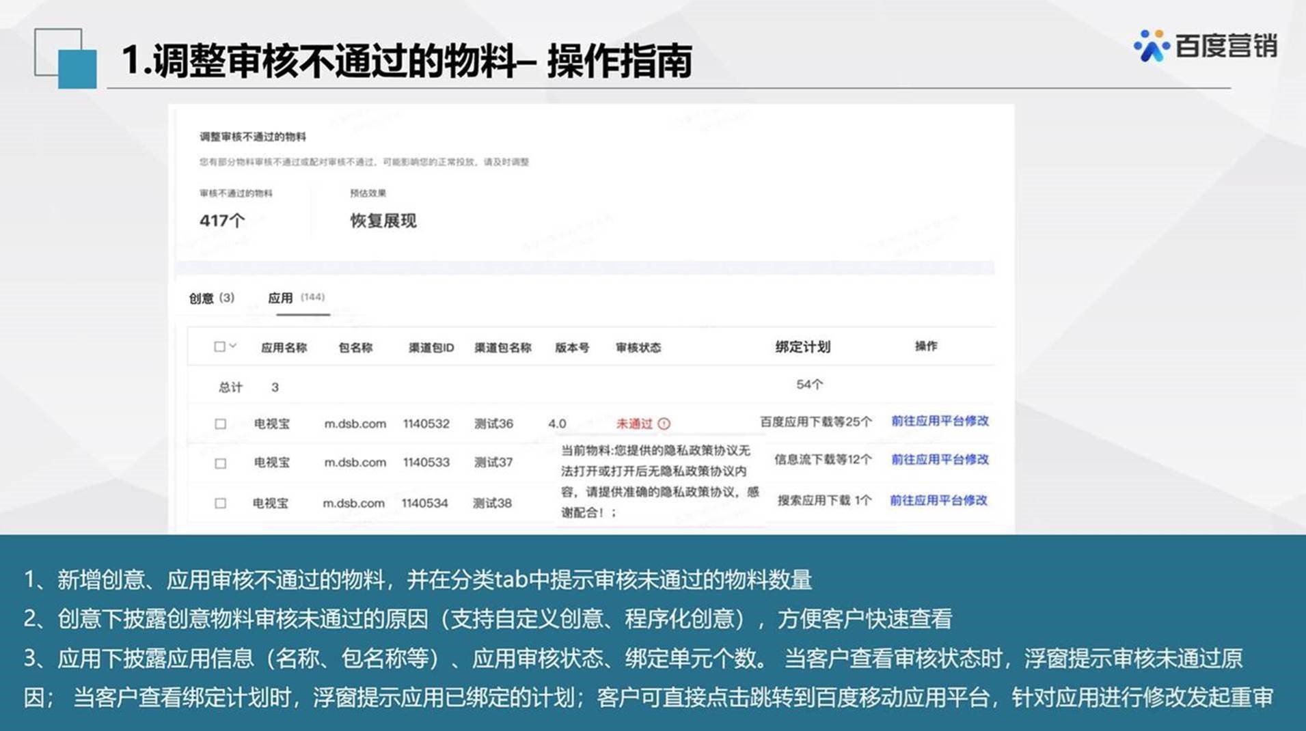Switch to the 创意 (3) tab

click(211, 298)
